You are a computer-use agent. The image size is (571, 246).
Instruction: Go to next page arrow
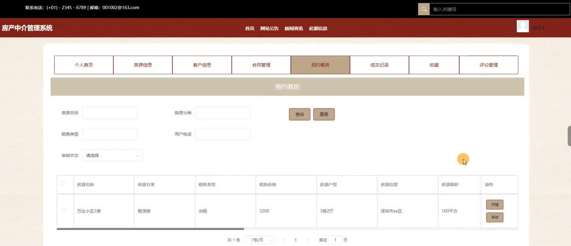(x=307, y=240)
